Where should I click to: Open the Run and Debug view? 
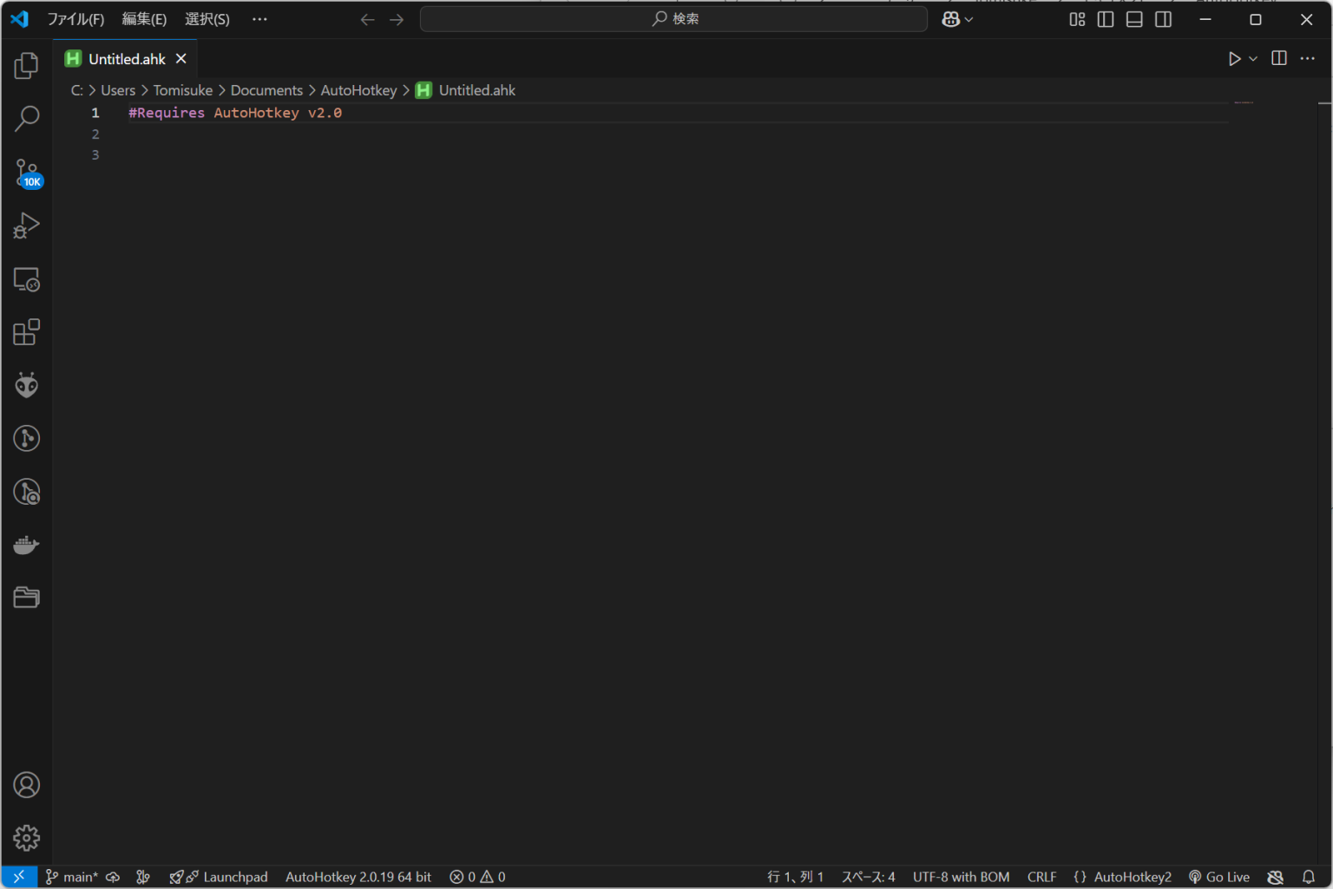tap(26, 226)
